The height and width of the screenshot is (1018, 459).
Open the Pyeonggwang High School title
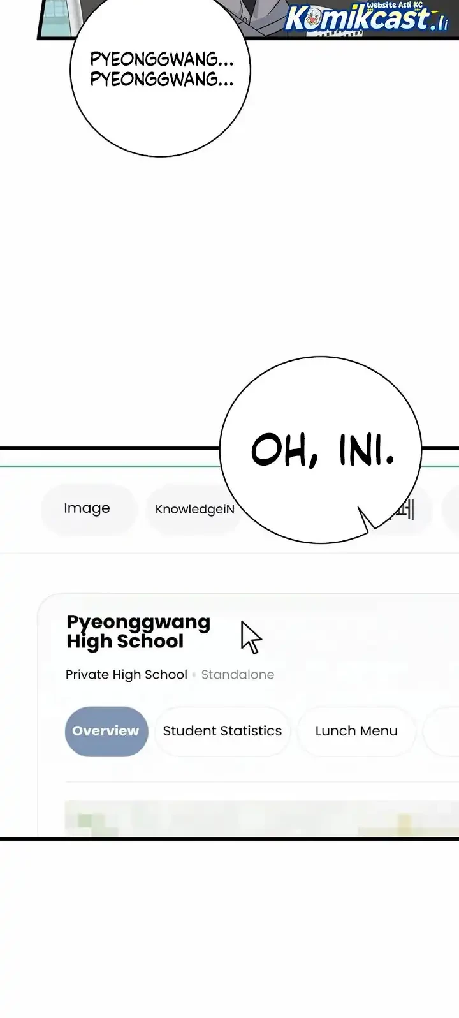point(138,631)
